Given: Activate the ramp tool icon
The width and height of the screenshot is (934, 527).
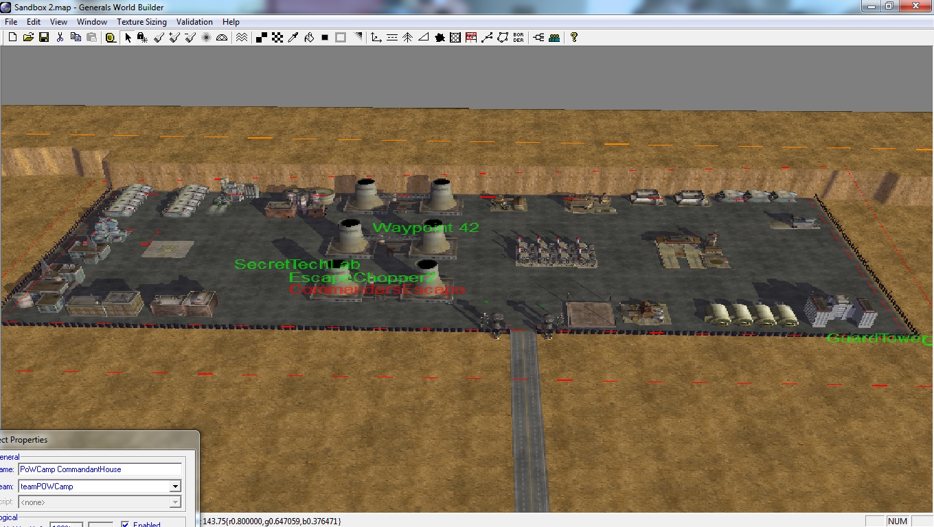Looking at the screenshot, I should tap(424, 38).
